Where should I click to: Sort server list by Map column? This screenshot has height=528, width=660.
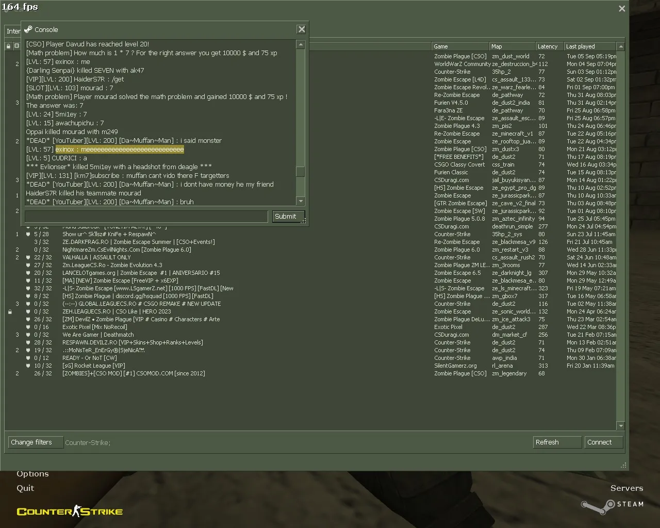(512, 46)
